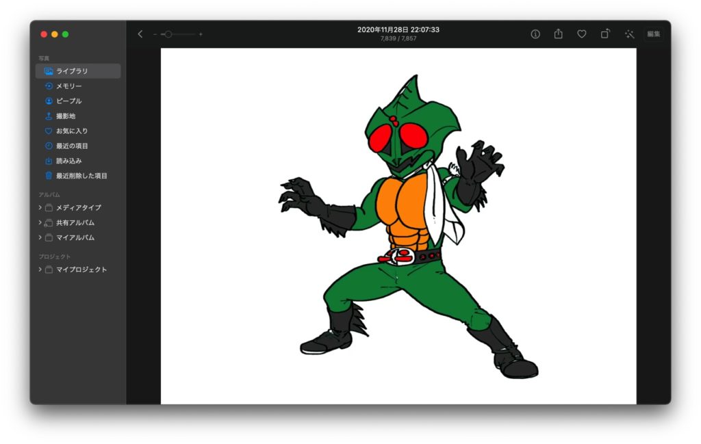The height and width of the screenshot is (444, 701).
Task: Click the ライブラリ photo library icon
Action: (x=49, y=71)
